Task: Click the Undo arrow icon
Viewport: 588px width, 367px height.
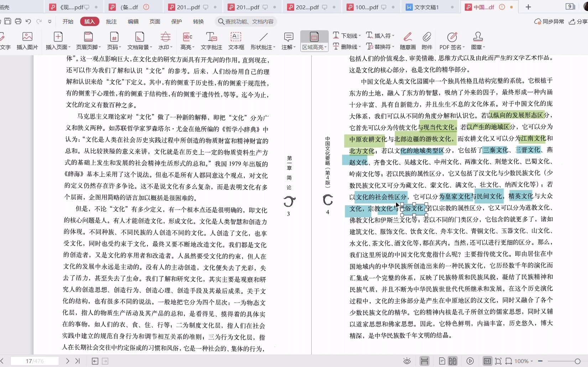Action: tap(28, 21)
